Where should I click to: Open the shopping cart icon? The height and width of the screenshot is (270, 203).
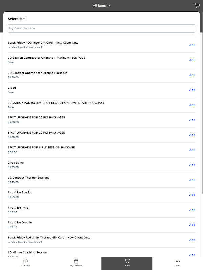click(x=197, y=6)
